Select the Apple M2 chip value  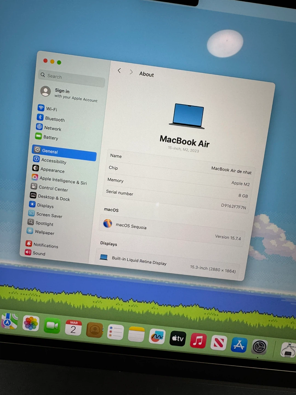(x=240, y=184)
